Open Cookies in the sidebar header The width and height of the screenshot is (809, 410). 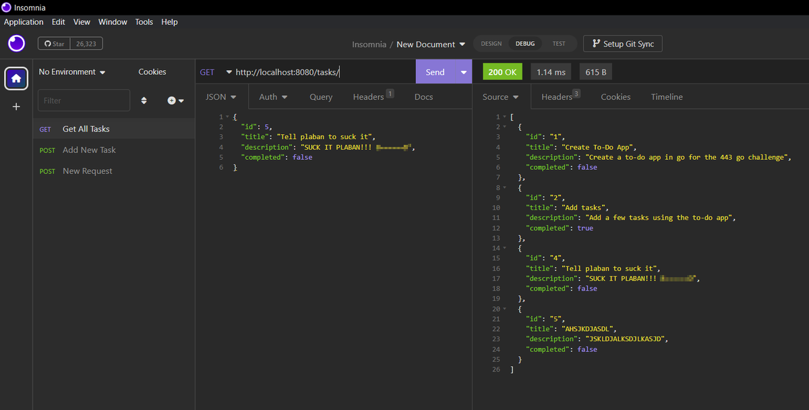pyautogui.click(x=152, y=72)
